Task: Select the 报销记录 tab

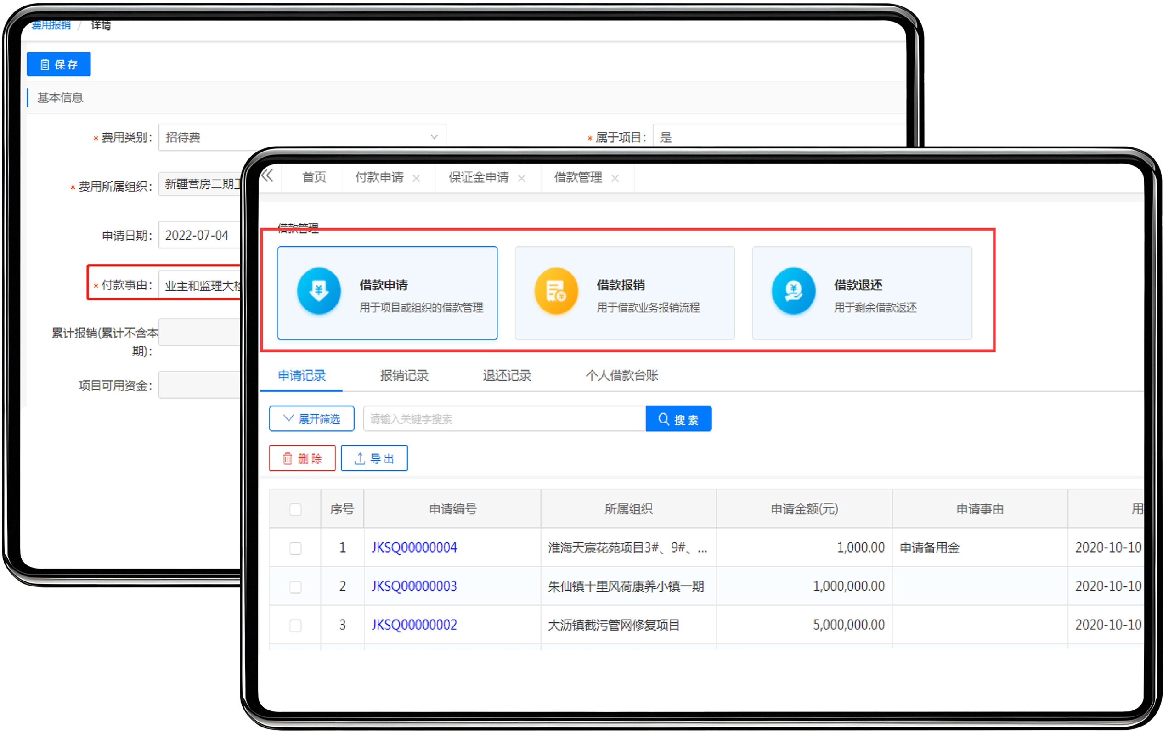Action: (x=404, y=376)
